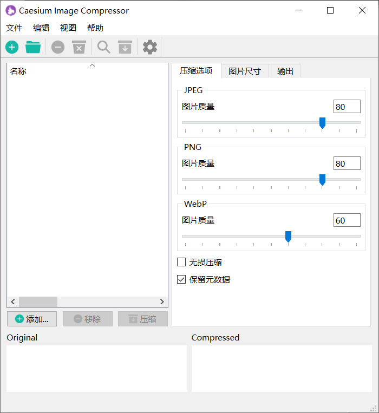Minimize the Caesium window
The image size is (379, 413).
299,10
